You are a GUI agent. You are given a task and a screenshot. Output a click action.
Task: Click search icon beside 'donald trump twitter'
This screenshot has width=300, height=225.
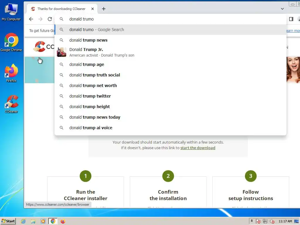point(61,96)
